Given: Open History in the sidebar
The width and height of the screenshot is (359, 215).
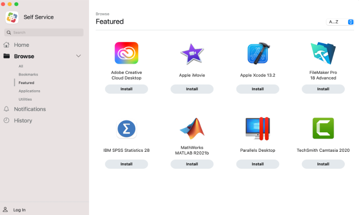Looking at the screenshot, I should [23, 121].
